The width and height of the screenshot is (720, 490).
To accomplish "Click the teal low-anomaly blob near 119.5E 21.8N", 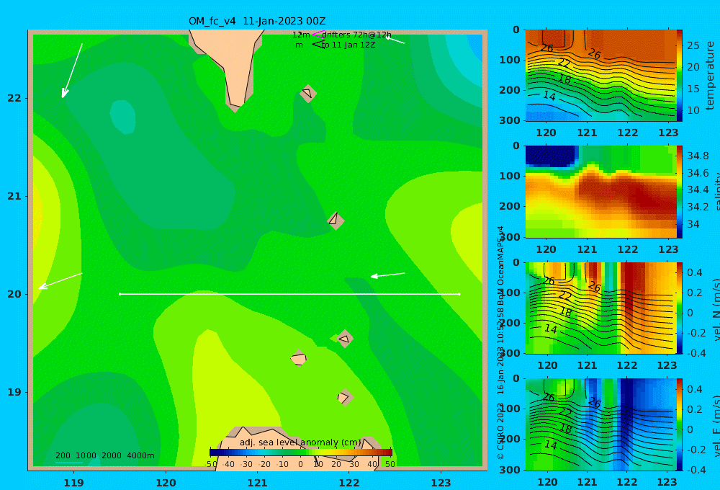I will pos(122,117).
